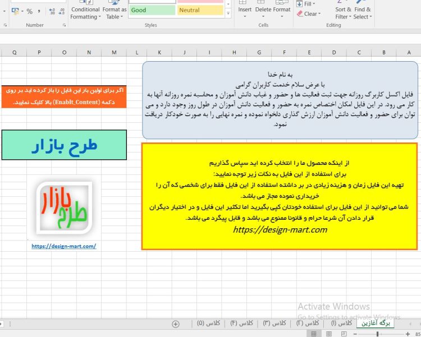Select column A header

point(409,53)
